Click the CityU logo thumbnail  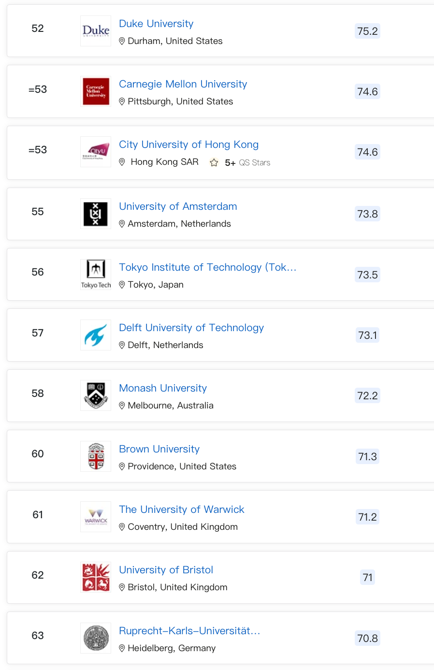(96, 152)
